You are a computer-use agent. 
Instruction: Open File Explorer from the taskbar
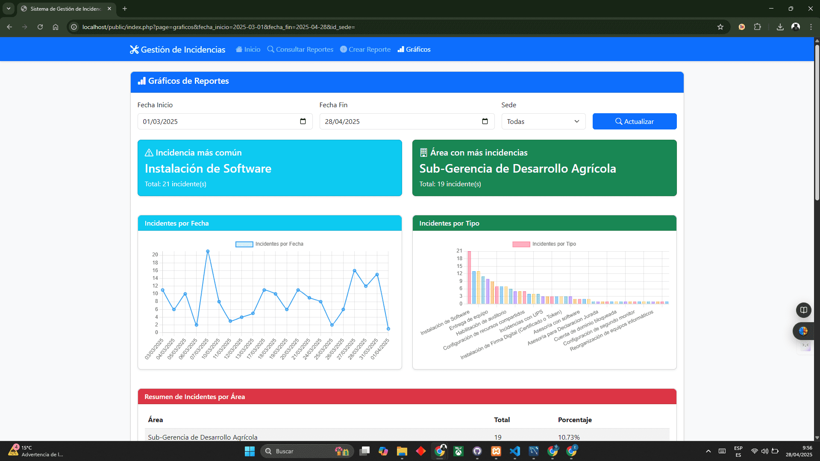[x=402, y=451]
